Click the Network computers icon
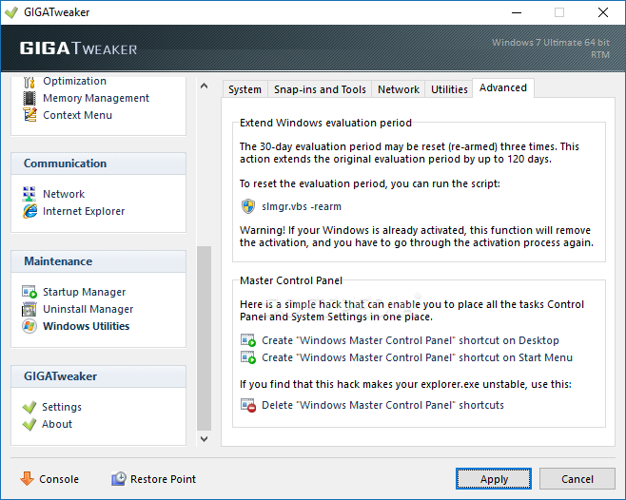The image size is (626, 500). [29, 194]
